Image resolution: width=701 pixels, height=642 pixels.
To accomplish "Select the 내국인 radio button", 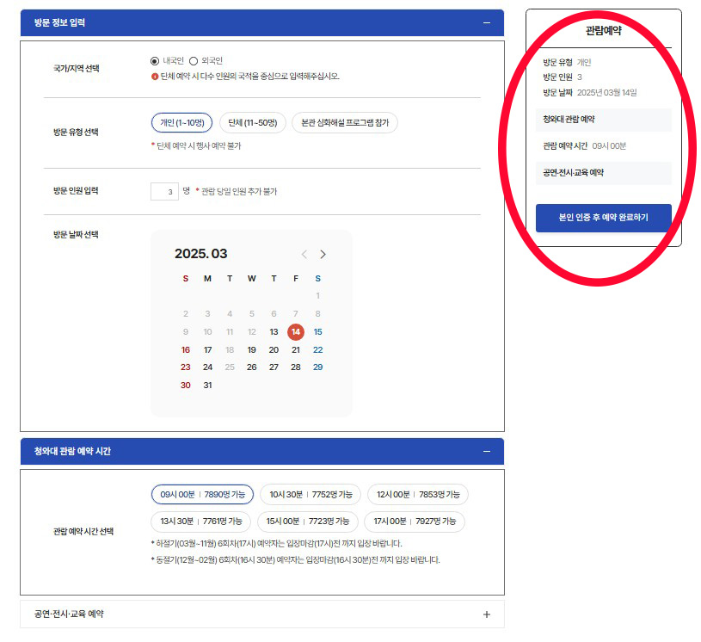I will point(155,61).
